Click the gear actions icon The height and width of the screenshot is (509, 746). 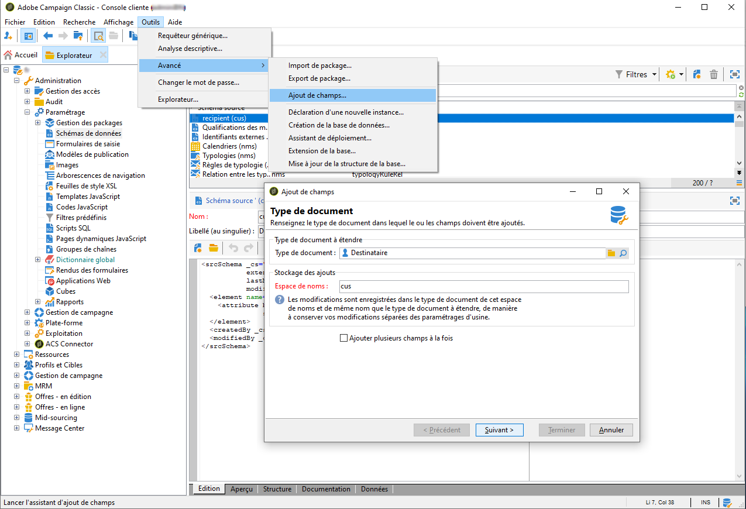[x=671, y=74]
